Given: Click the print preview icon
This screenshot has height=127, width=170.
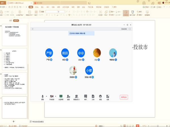Looking at the screenshot, I should [17, 7].
